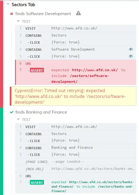Click the warning triangle beside Software Development test

tap(78, 13)
